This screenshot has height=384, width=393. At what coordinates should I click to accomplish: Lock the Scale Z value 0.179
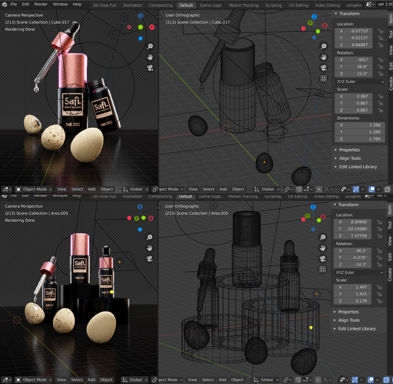click(379, 301)
